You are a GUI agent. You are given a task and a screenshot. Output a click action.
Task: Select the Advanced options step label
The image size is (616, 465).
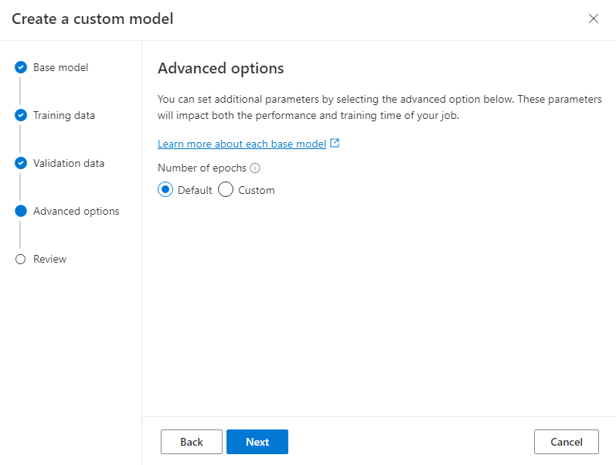(x=76, y=212)
